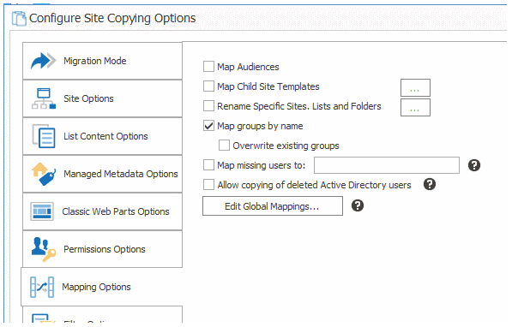Click help icon next to Map missing users

[x=474, y=165]
